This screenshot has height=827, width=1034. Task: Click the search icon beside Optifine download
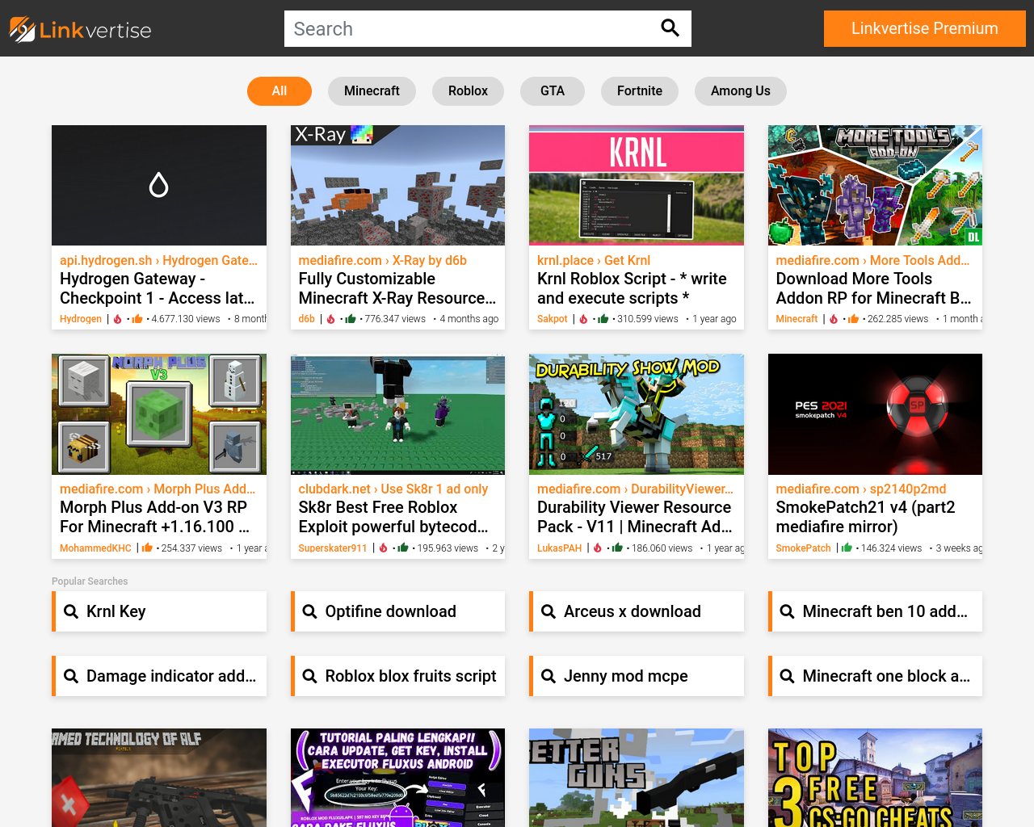(x=309, y=611)
